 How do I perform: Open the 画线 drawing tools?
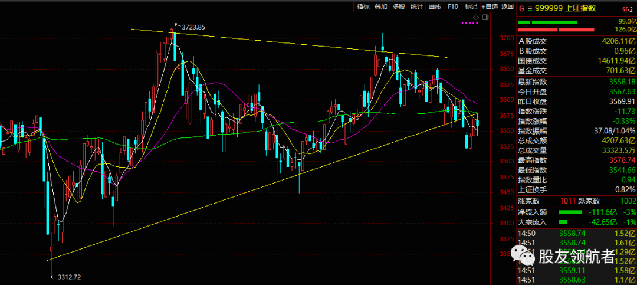435,6
